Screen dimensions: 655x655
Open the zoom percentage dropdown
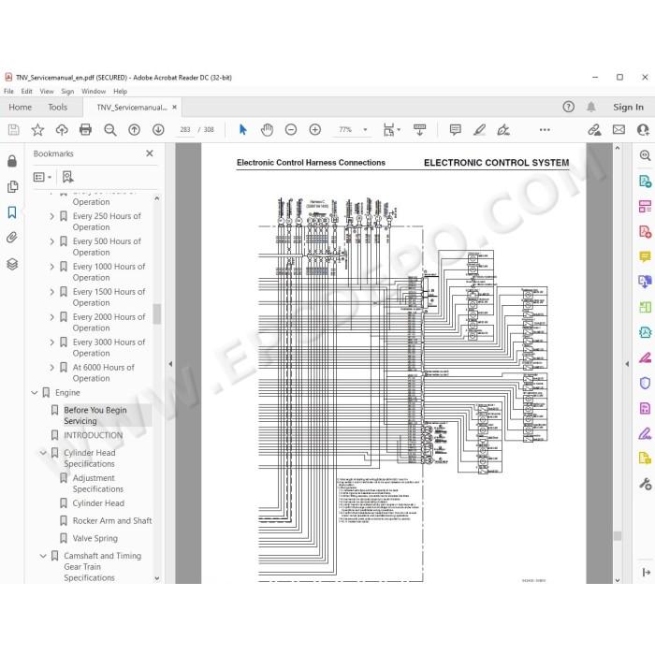click(x=365, y=130)
